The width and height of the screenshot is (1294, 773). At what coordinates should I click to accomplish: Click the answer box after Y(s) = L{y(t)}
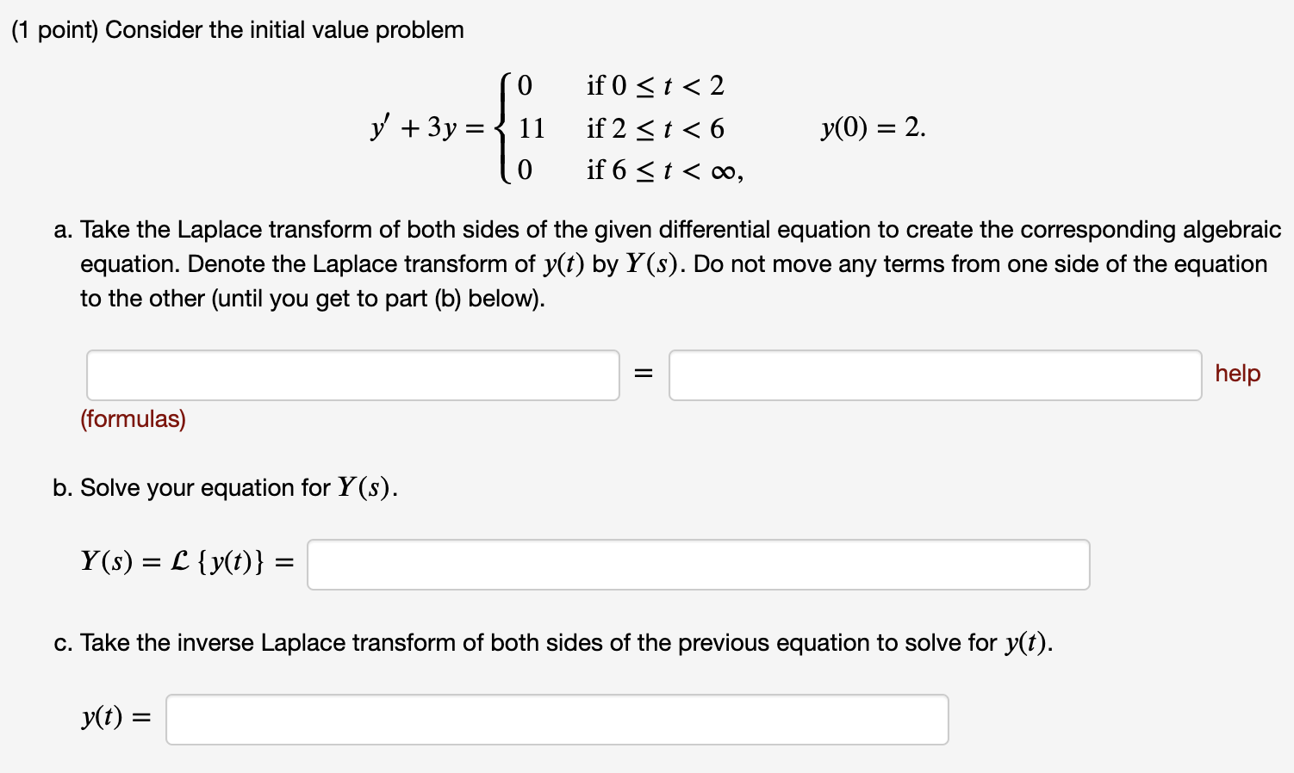pos(698,564)
